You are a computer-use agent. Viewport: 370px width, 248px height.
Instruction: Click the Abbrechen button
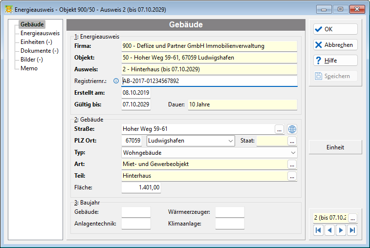coord(335,45)
